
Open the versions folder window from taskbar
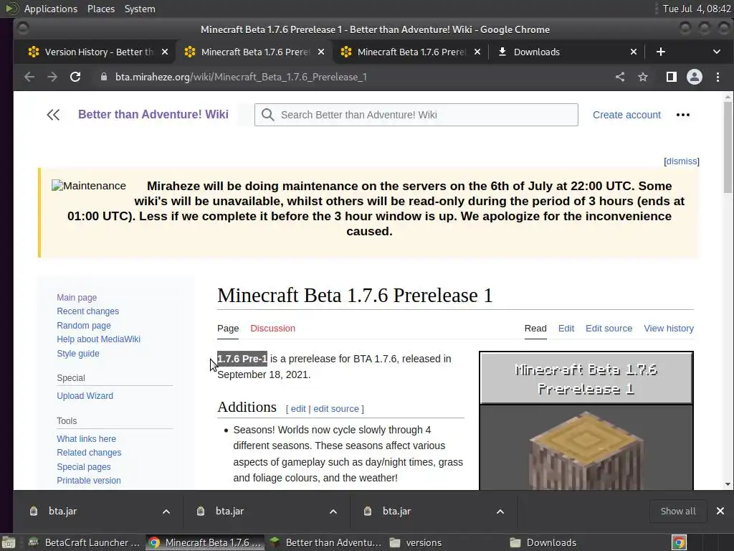(x=416, y=542)
